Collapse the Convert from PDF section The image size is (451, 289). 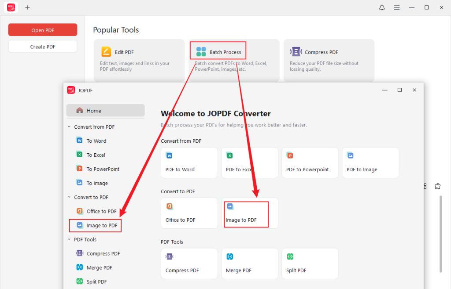point(69,126)
